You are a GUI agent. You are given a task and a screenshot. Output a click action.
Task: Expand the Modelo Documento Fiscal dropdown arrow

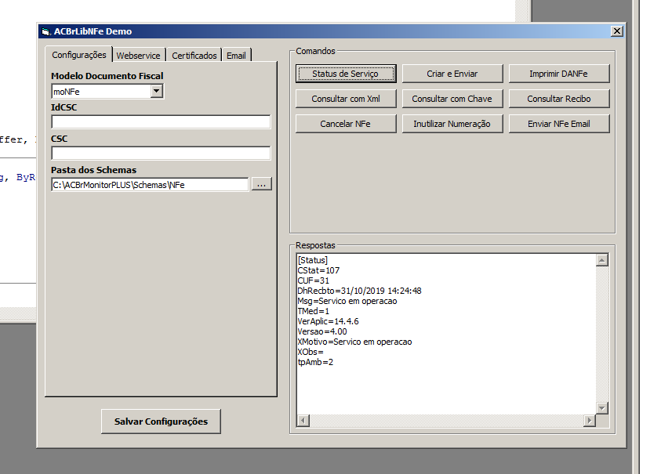click(x=156, y=91)
